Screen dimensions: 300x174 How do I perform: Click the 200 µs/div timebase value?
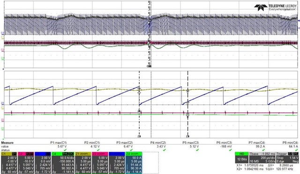pyautogui.click(x=268, y=158)
